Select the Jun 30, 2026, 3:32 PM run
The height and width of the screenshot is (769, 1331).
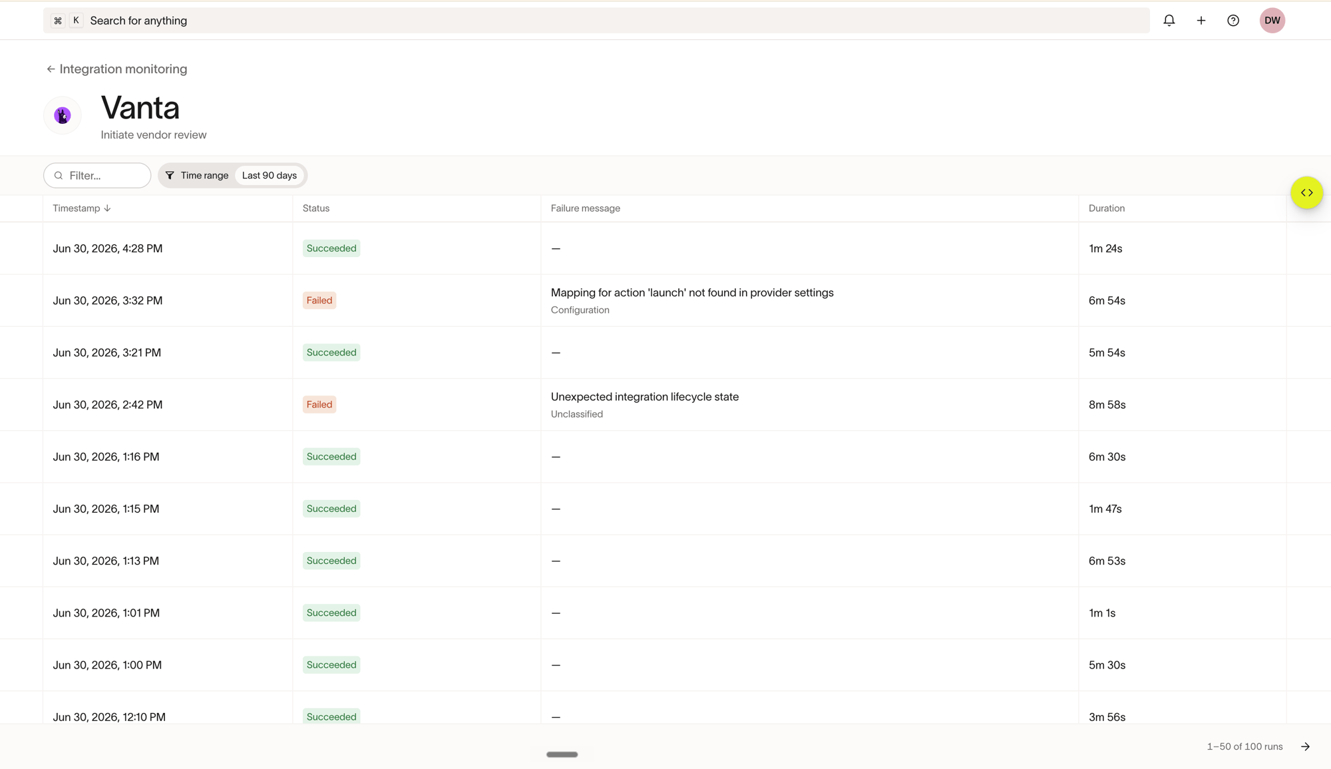665,300
